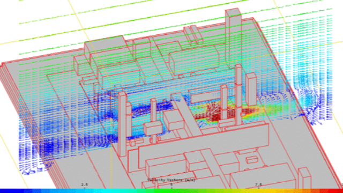Click the 'Velocity Vectors (m/s)' legend title

coord(171,180)
